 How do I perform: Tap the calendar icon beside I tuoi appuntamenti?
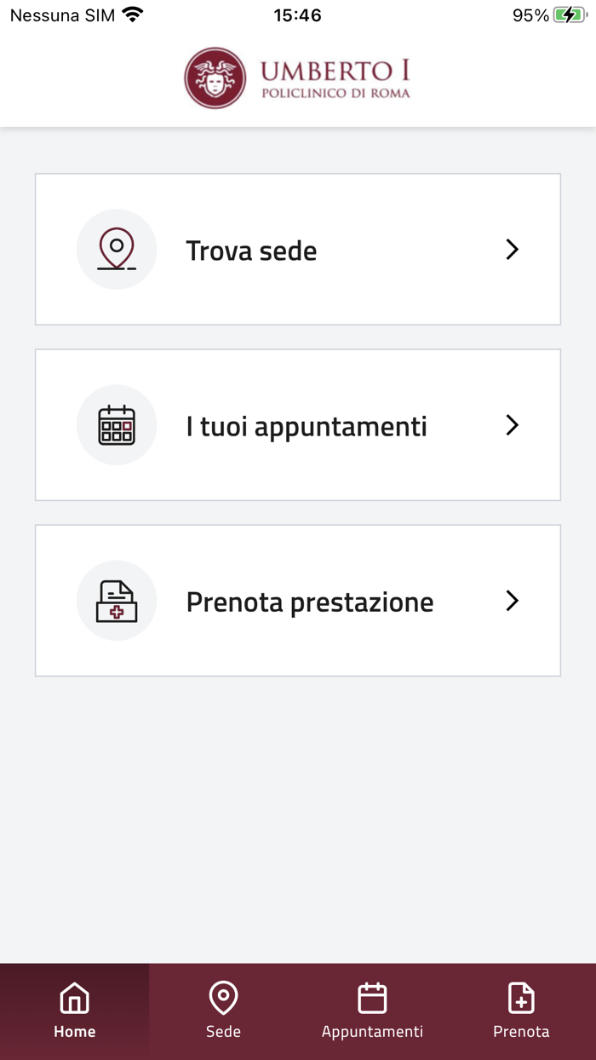[x=117, y=424]
